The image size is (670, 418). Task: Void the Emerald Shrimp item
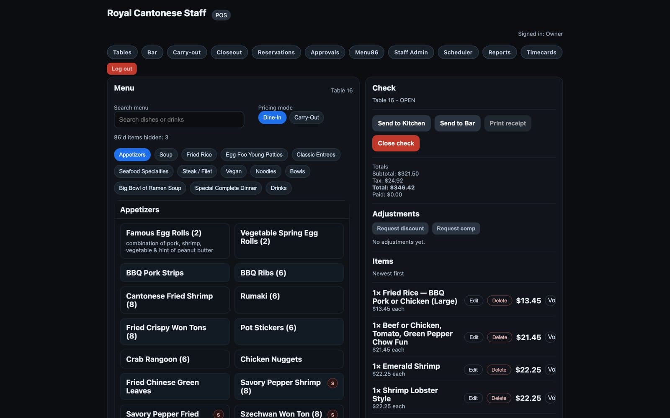coord(551,370)
